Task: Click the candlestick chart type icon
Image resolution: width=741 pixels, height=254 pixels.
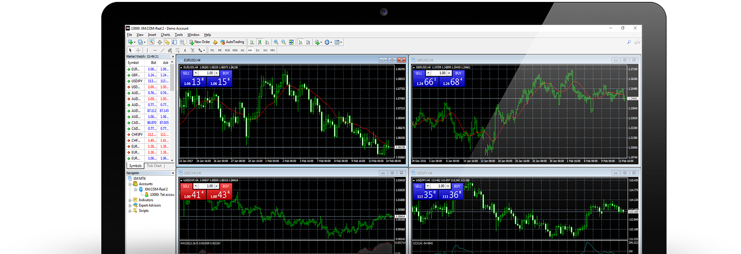Action: pos(260,42)
